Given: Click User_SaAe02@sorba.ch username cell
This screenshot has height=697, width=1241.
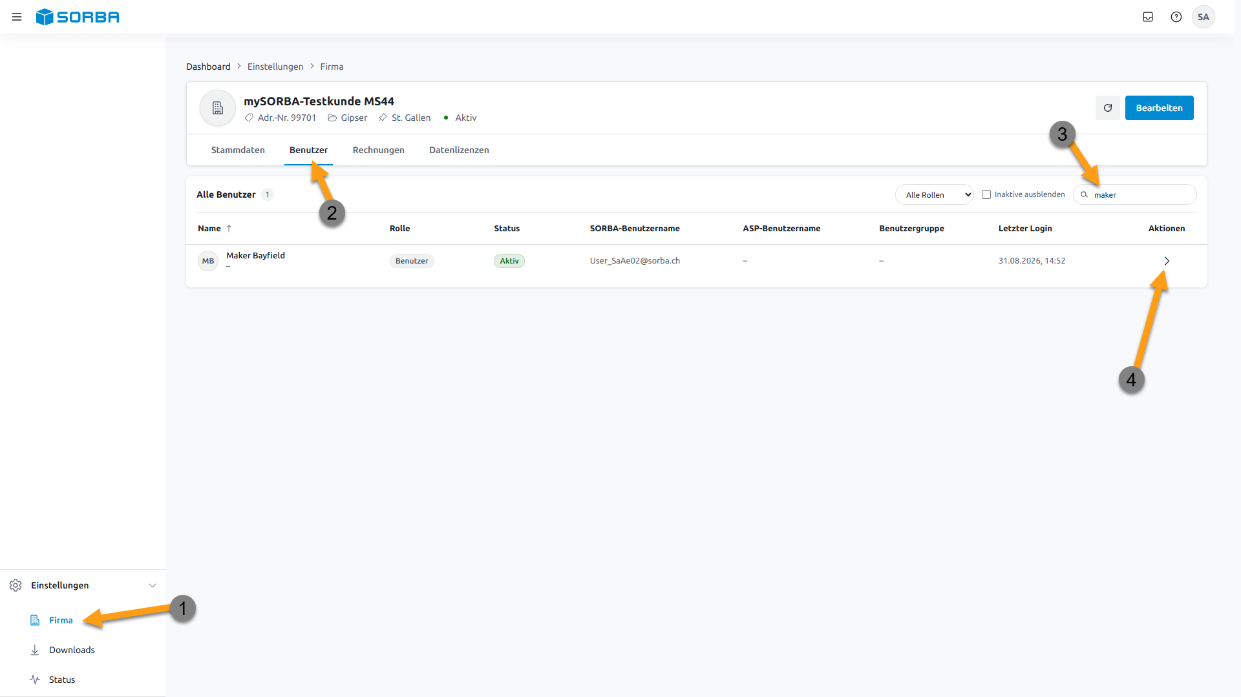Looking at the screenshot, I should (635, 261).
